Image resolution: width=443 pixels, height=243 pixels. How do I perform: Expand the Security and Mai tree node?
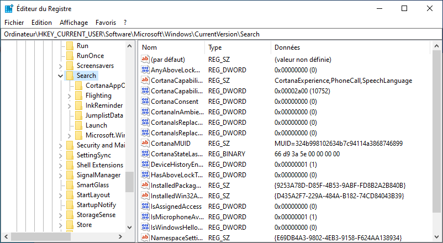tap(60, 146)
